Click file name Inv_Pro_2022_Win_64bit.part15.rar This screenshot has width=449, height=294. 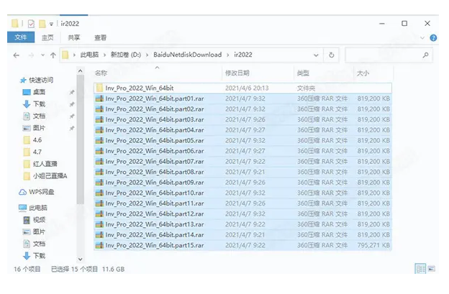pos(155,245)
